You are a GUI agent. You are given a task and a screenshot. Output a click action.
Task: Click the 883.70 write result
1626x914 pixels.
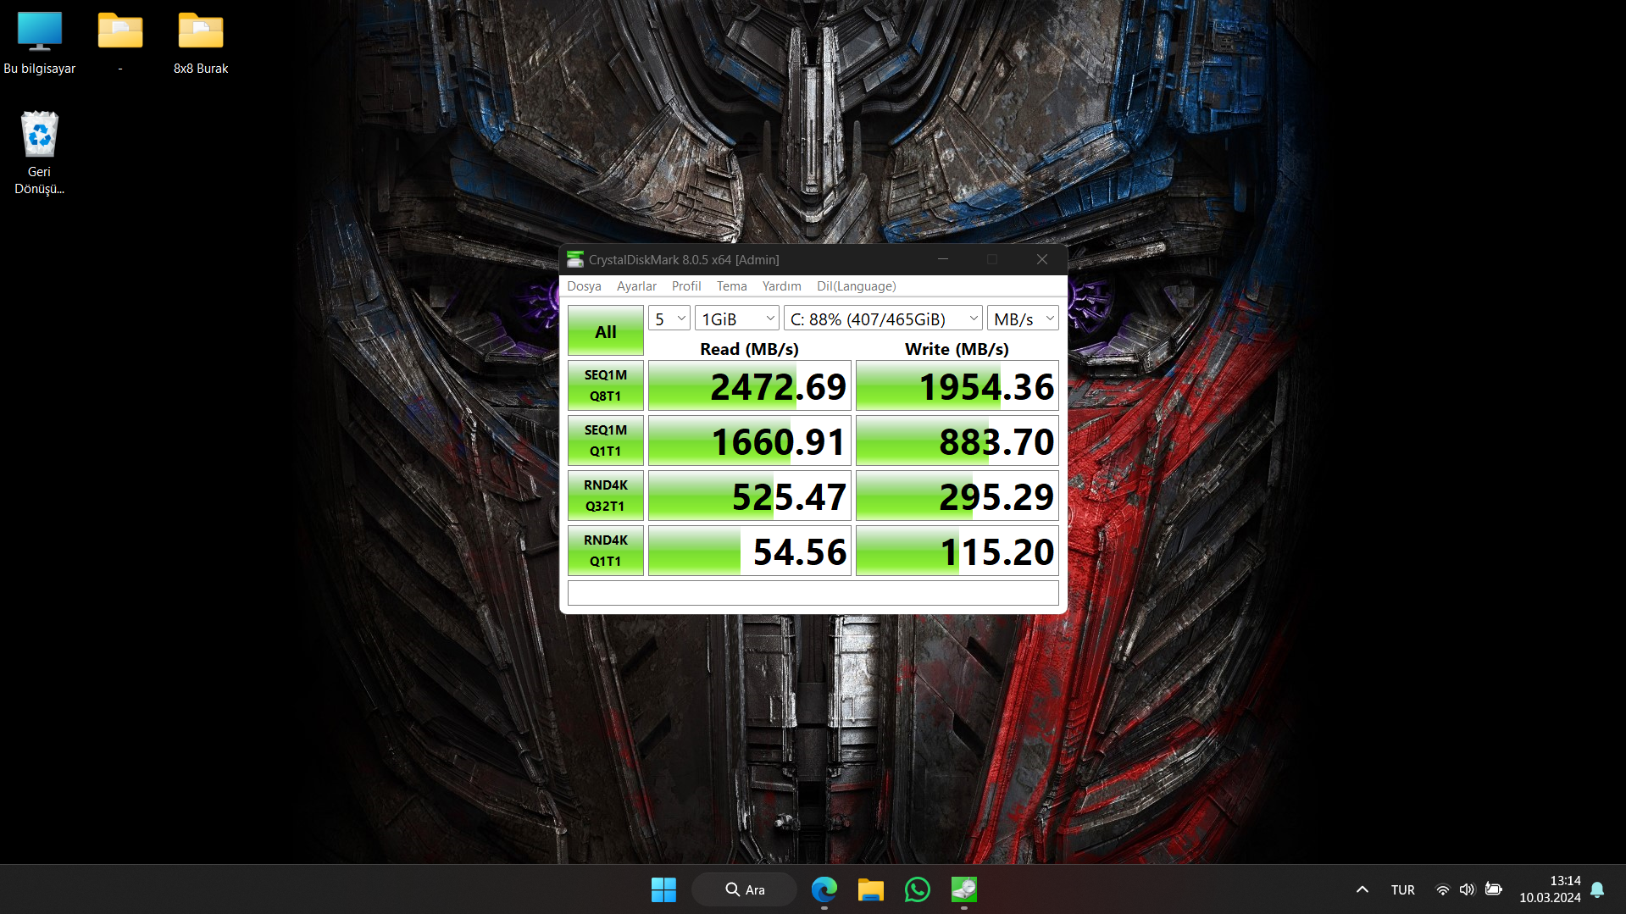(957, 441)
